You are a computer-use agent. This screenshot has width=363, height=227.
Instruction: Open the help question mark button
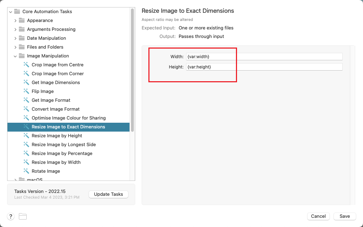pos(11,216)
